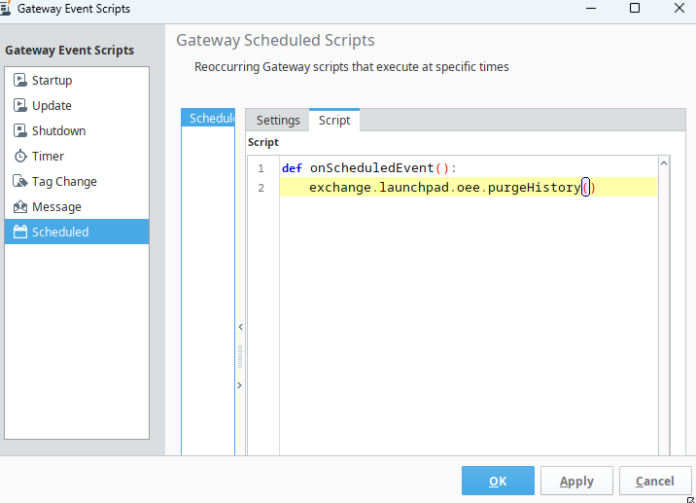The height and width of the screenshot is (503, 696).
Task: Maximize the Gateway Event Scripts window
Action: (635, 9)
